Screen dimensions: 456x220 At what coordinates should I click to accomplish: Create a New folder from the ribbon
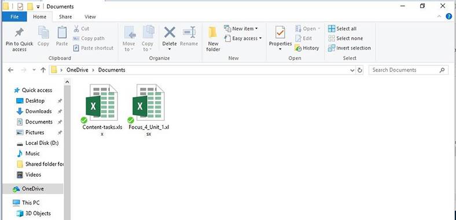pyautogui.click(x=213, y=39)
